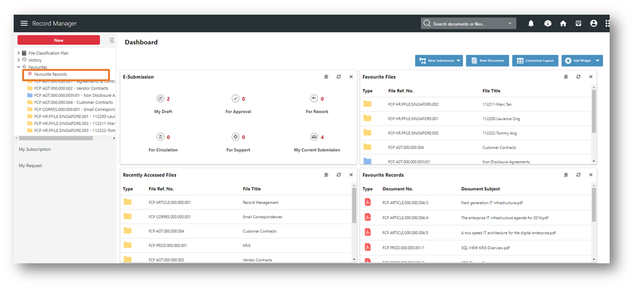Click the red New button

(59, 40)
